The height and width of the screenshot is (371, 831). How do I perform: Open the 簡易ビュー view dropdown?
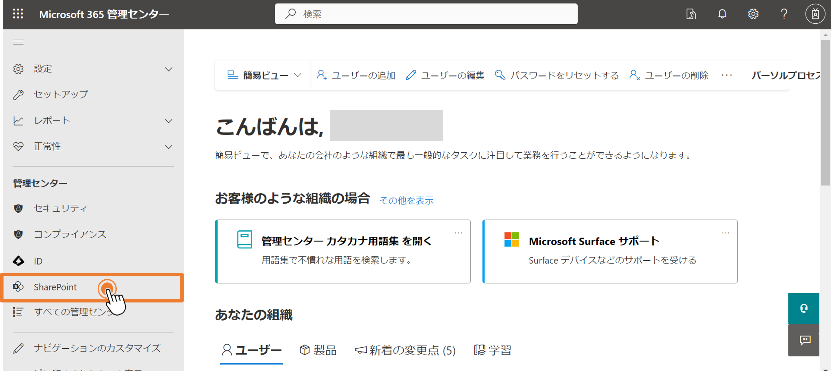click(x=264, y=75)
